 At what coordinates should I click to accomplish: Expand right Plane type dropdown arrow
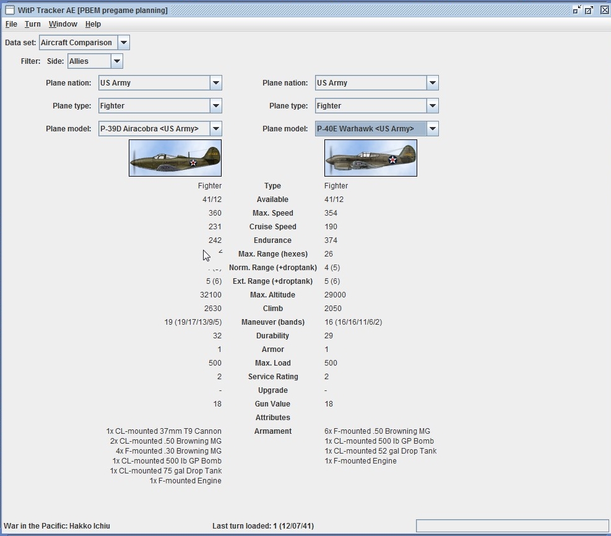click(x=433, y=106)
